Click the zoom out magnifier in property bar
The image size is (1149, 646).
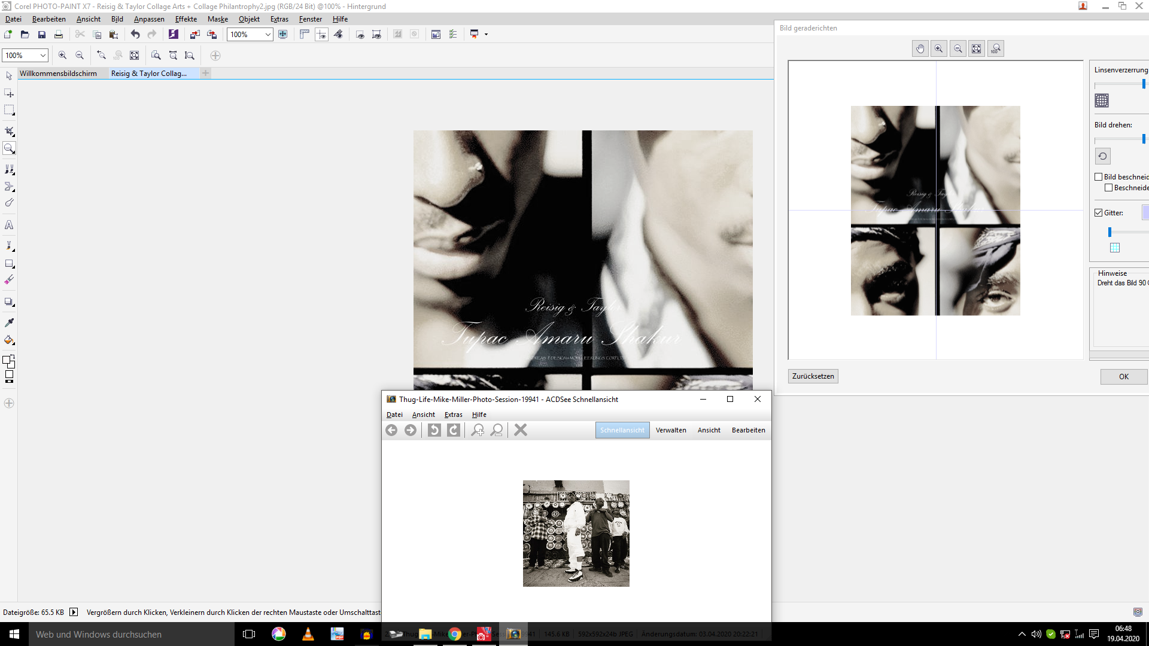[x=80, y=56]
